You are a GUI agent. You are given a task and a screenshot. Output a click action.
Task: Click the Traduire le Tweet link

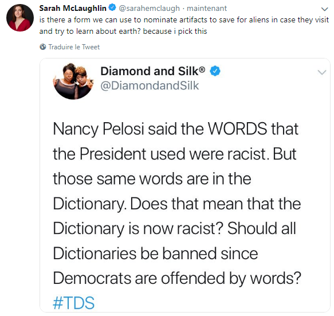(x=74, y=46)
